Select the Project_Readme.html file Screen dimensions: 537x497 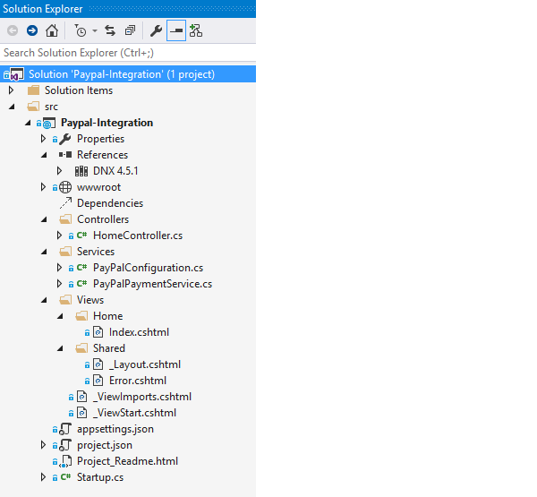[127, 460]
